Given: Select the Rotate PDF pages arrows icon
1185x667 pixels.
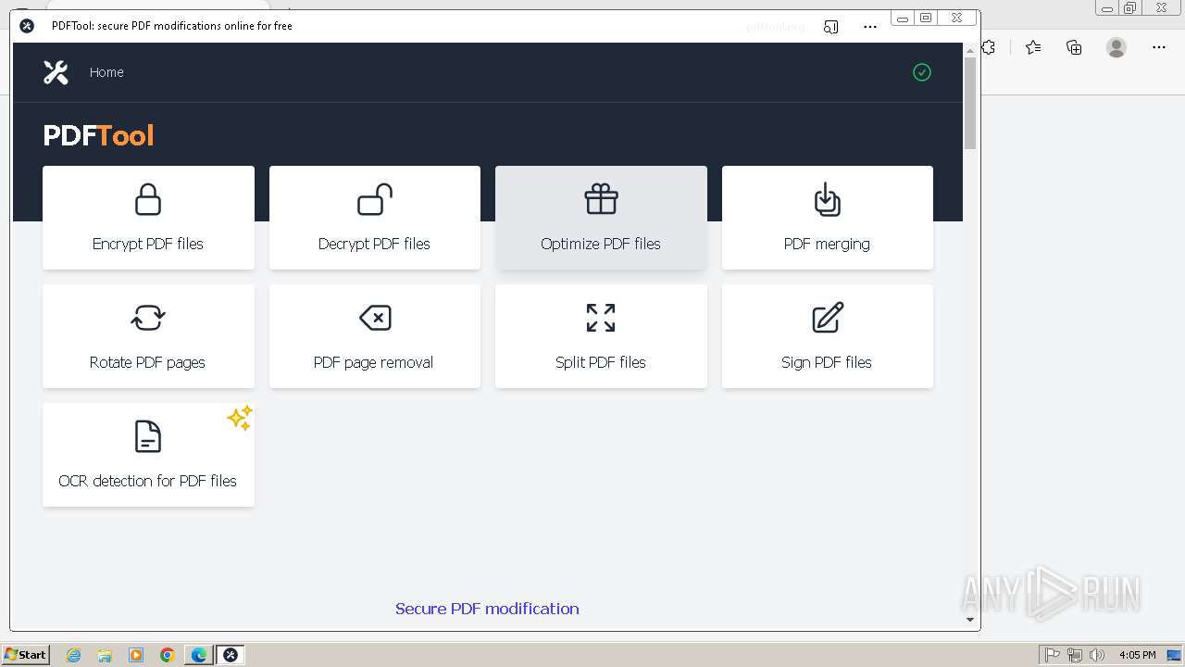Looking at the screenshot, I should [x=148, y=318].
